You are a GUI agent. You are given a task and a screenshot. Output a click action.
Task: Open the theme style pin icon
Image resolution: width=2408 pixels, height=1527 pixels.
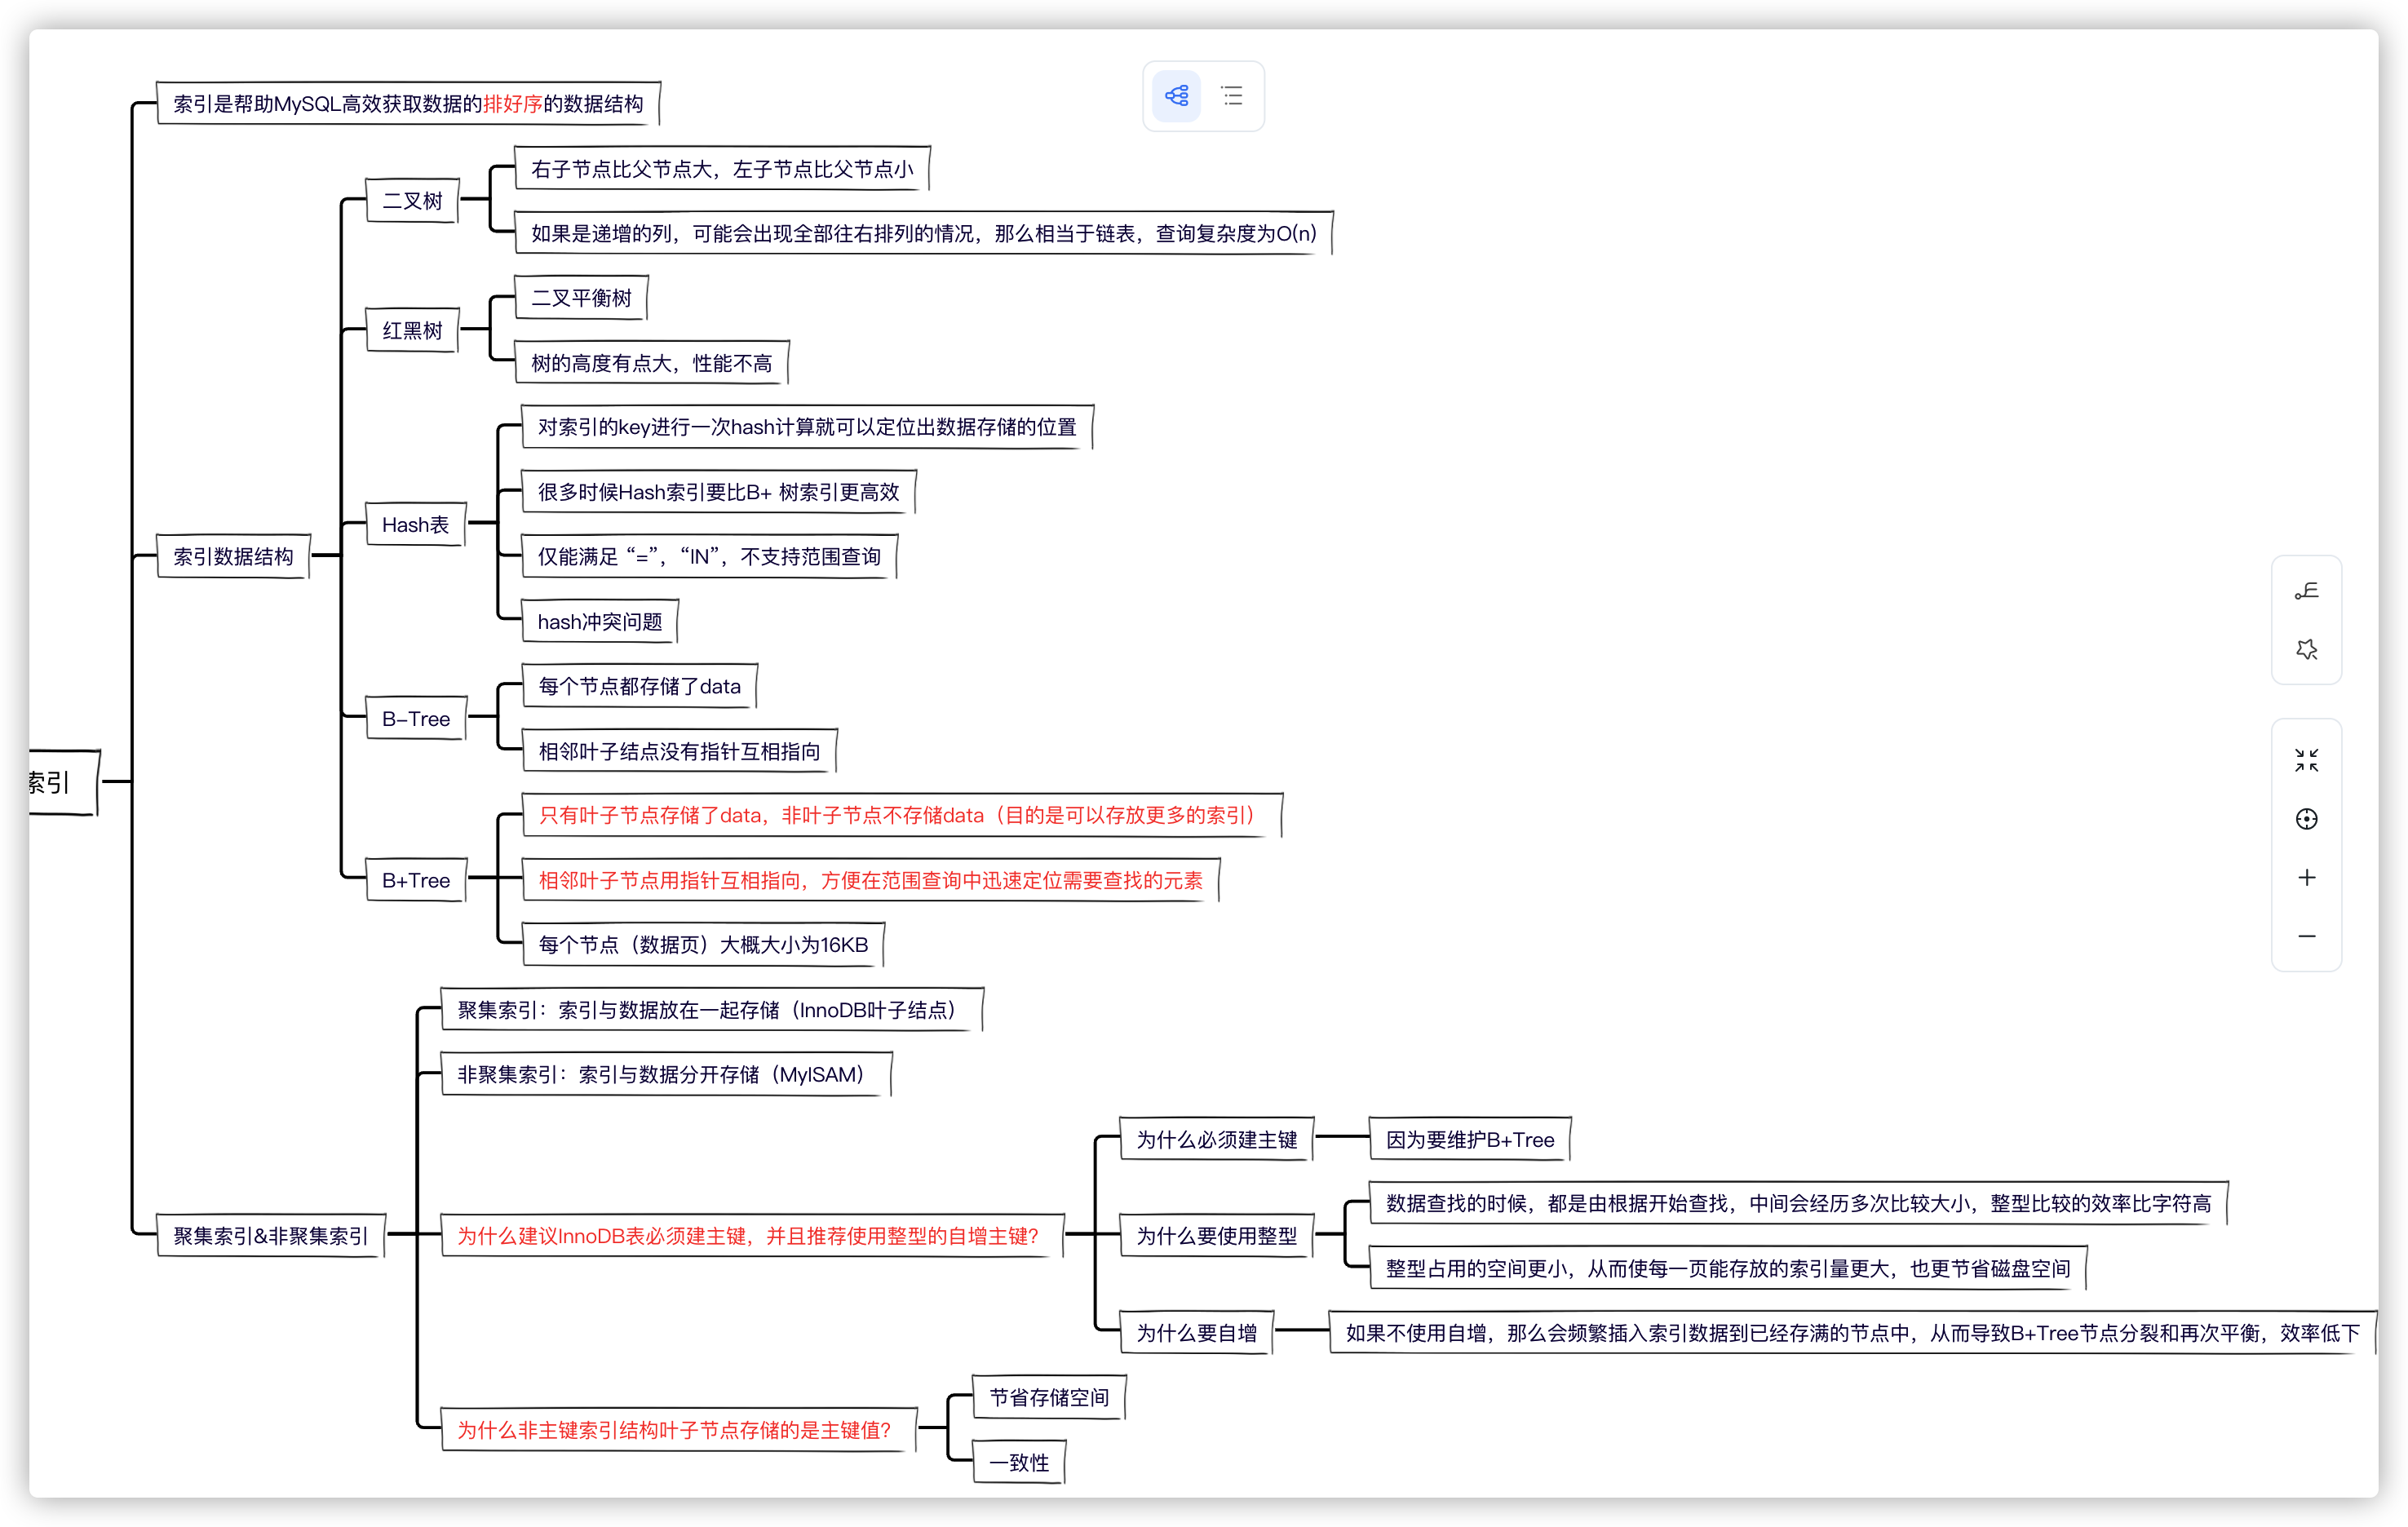point(2306,650)
